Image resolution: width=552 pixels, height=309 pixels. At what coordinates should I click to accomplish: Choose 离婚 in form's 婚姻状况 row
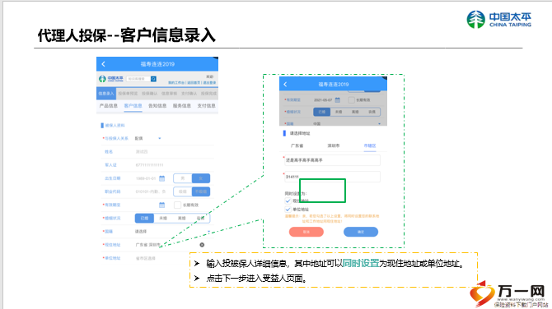pyautogui.click(x=181, y=218)
